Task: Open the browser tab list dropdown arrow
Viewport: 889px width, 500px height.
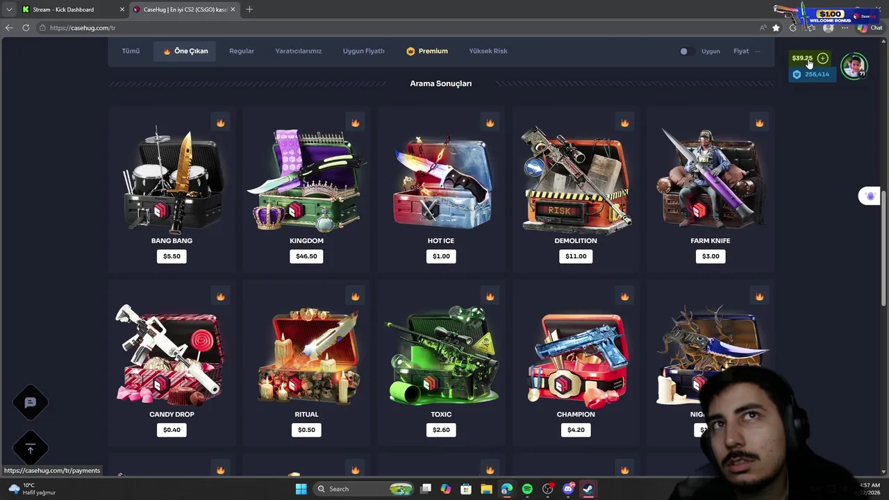Action: [9, 9]
